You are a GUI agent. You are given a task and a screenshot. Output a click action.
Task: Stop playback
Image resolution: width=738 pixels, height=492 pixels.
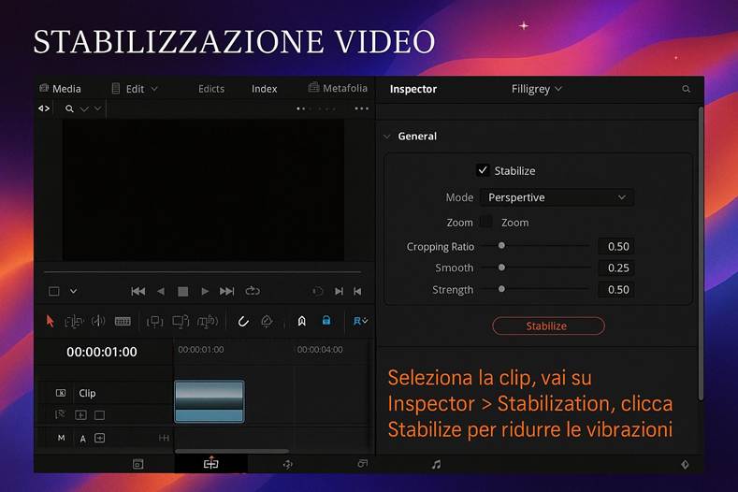[183, 292]
